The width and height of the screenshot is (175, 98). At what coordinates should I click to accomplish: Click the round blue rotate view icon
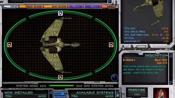[114, 77]
